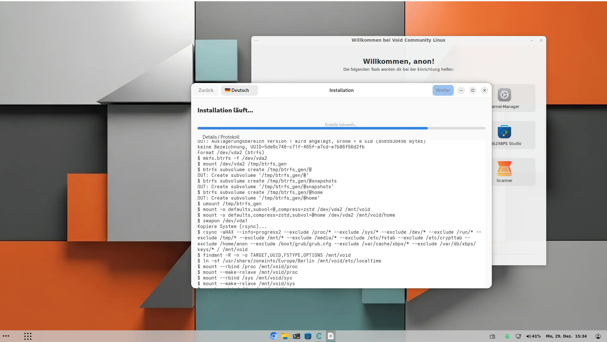Click the Details / Protokoll label

click(221, 137)
